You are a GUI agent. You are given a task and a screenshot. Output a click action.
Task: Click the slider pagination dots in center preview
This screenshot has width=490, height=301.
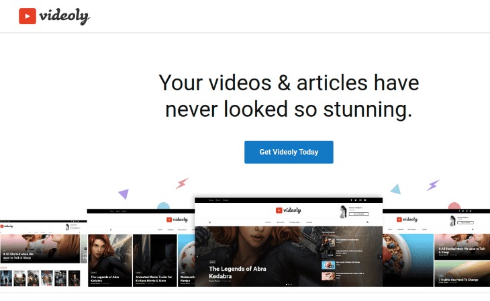click(289, 284)
